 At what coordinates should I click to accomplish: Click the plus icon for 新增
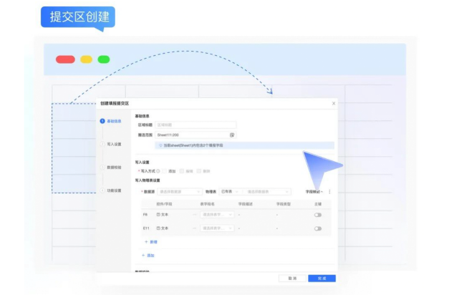click(x=147, y=242)
